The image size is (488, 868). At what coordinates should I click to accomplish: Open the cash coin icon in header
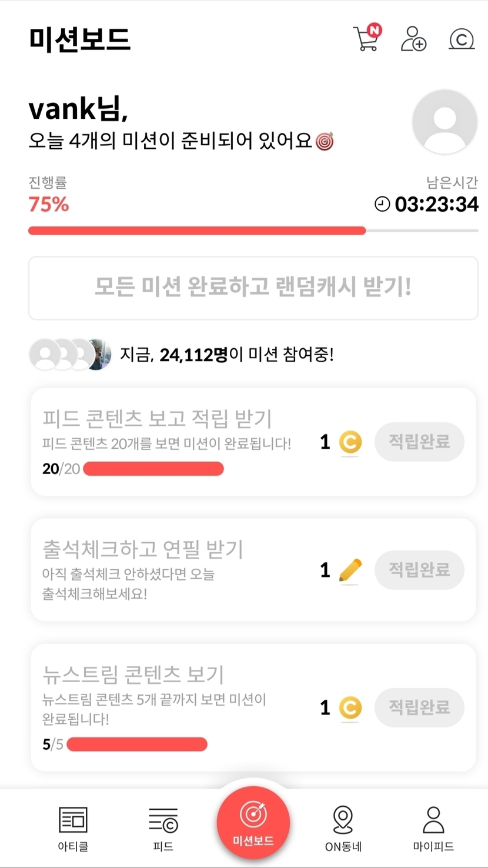[x=462, y=39]
